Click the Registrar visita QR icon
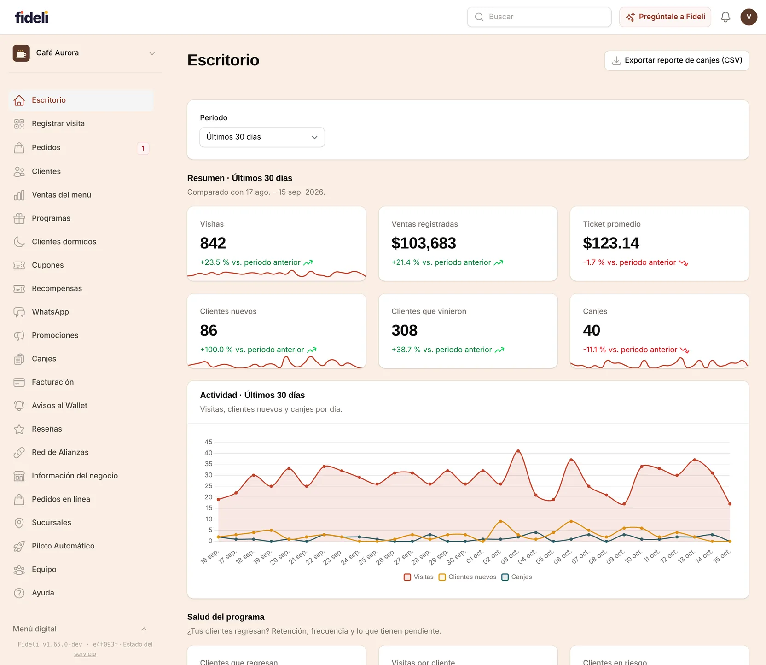 click(19, 124)
